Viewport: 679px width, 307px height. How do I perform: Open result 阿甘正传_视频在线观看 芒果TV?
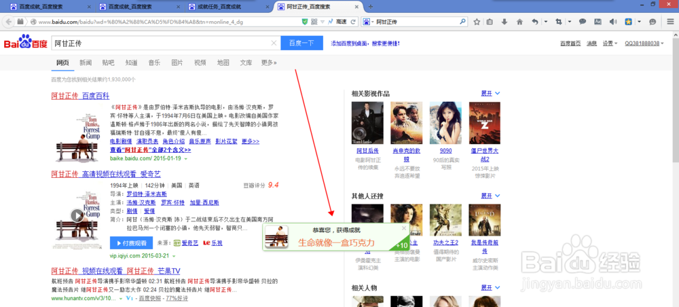pos(115,271)
